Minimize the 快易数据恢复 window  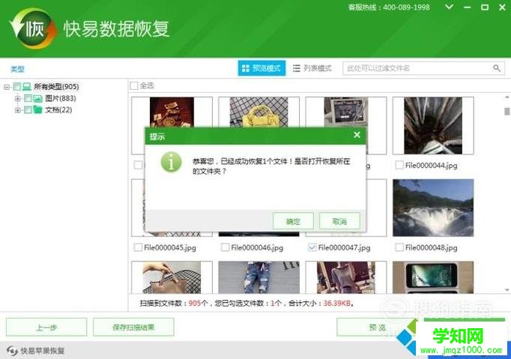(468, 7)
